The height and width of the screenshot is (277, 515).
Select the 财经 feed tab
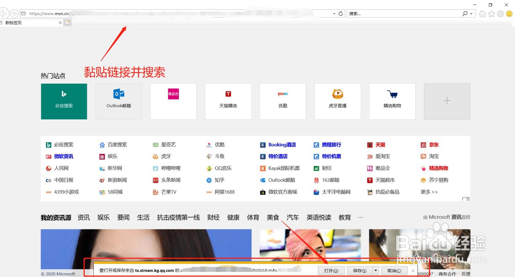[213, 218]
